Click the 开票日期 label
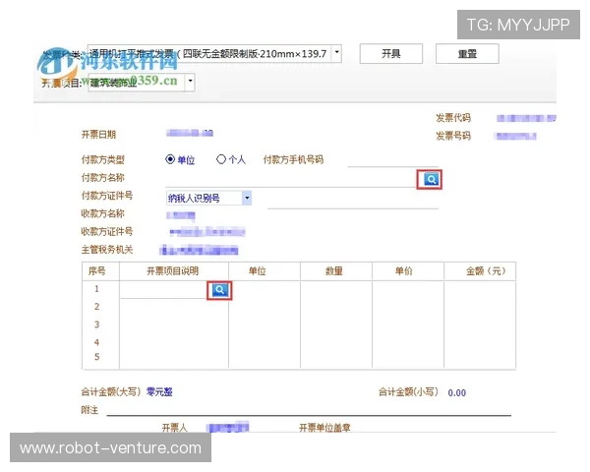The width and height of the screenshot is (590, 472). 98,135
